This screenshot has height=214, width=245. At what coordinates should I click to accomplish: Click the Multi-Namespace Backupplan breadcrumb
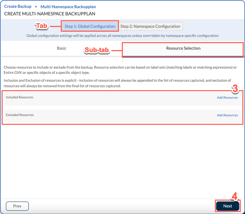(x=68, y=7)
